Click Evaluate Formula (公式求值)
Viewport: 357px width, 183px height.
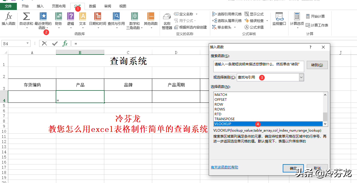tap(254, 27)
